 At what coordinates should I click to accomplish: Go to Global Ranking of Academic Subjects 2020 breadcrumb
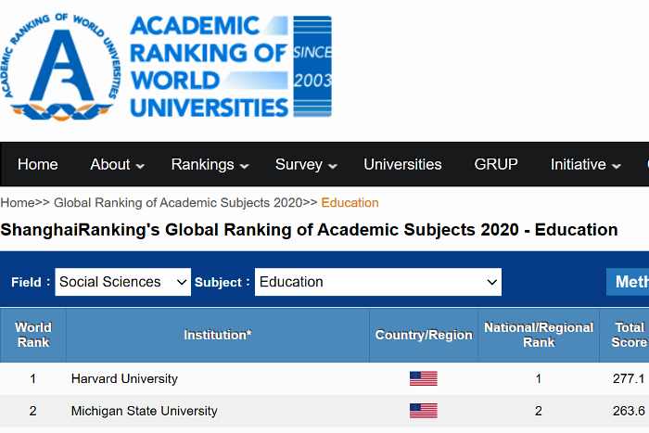[178, 203]
